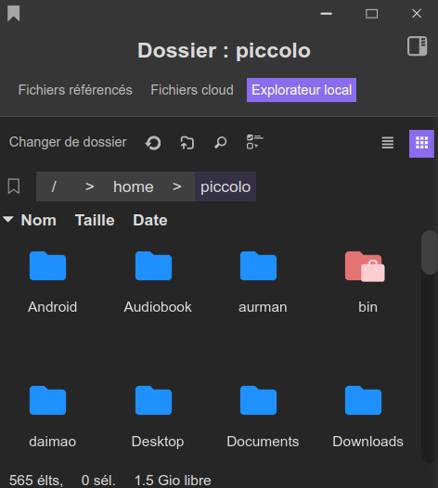Click the vertical scrollbar handle
The width and height of the screenshot is (438, 488).
(430, 252)
